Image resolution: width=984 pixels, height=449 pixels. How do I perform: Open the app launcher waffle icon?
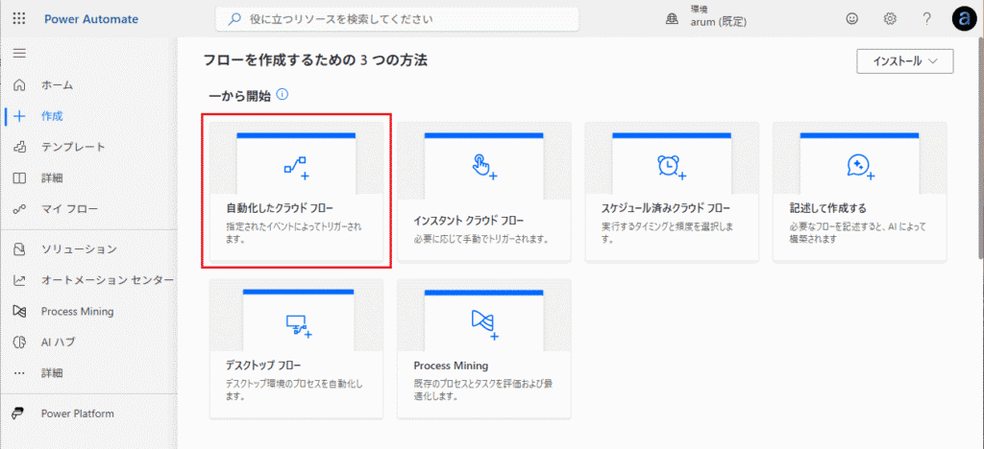(19, 19)
